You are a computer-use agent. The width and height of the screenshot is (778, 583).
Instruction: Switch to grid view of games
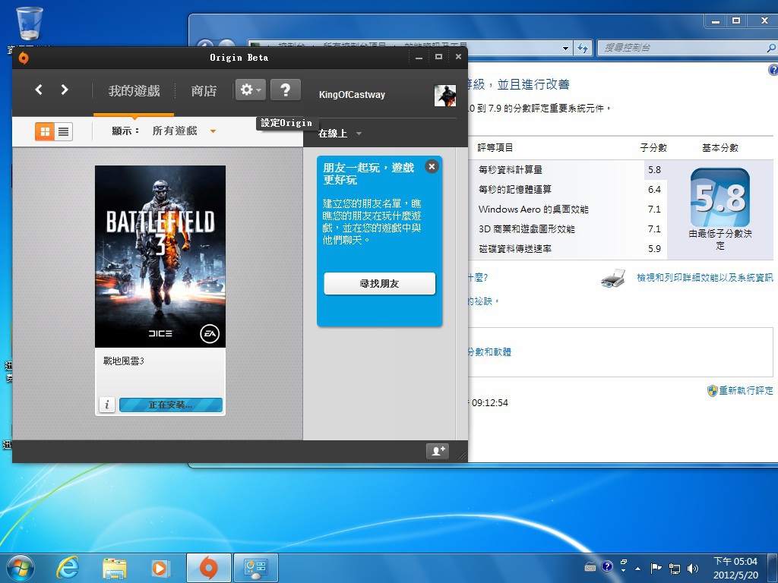coord(45,131)
